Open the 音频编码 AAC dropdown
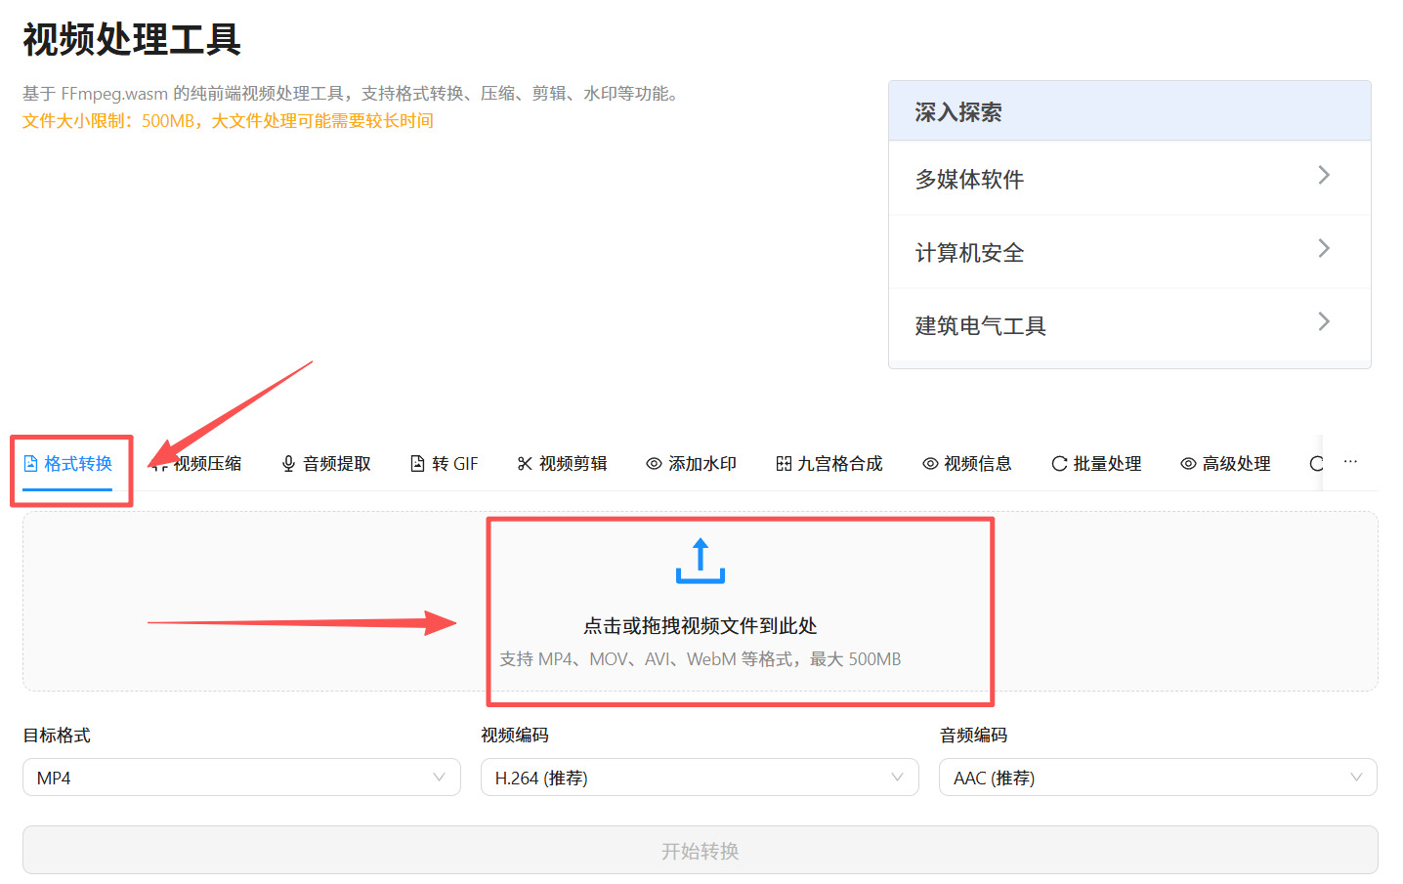The height and width of the screenshot is (884, 1403). (x=1158, y=778)
